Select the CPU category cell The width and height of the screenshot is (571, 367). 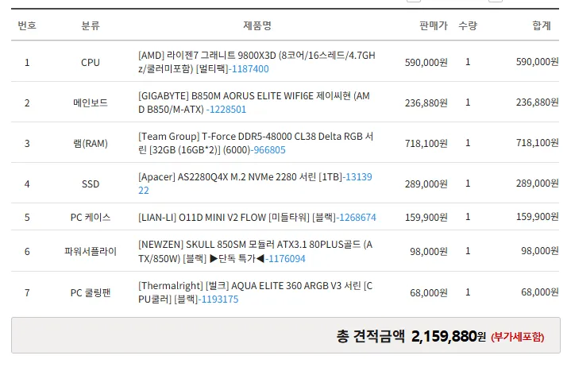[x=91, y=63]
